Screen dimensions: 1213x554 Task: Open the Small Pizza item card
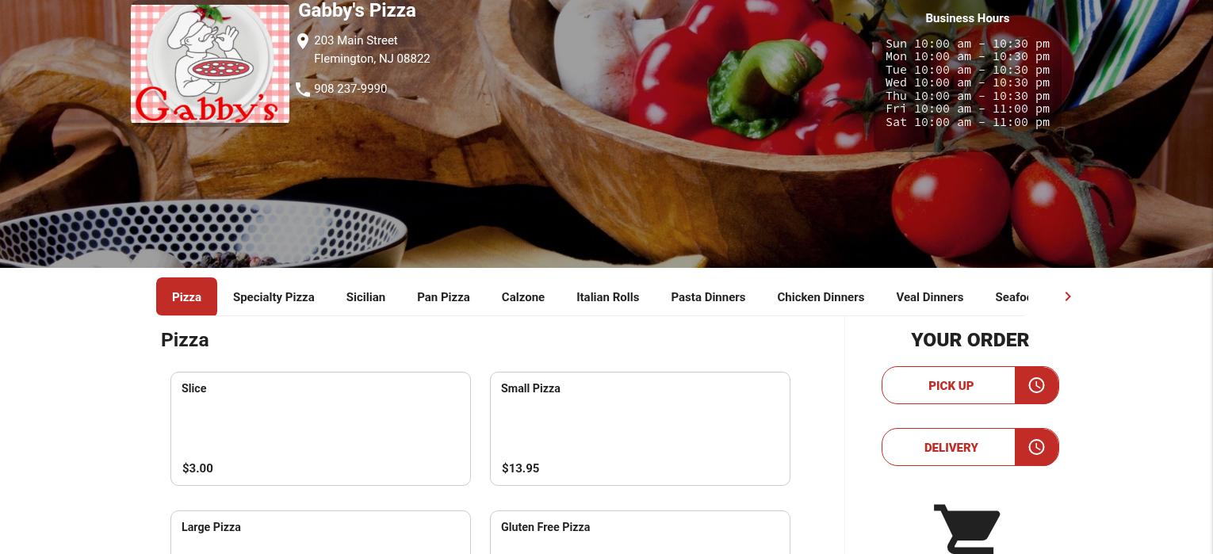point(640,428)
